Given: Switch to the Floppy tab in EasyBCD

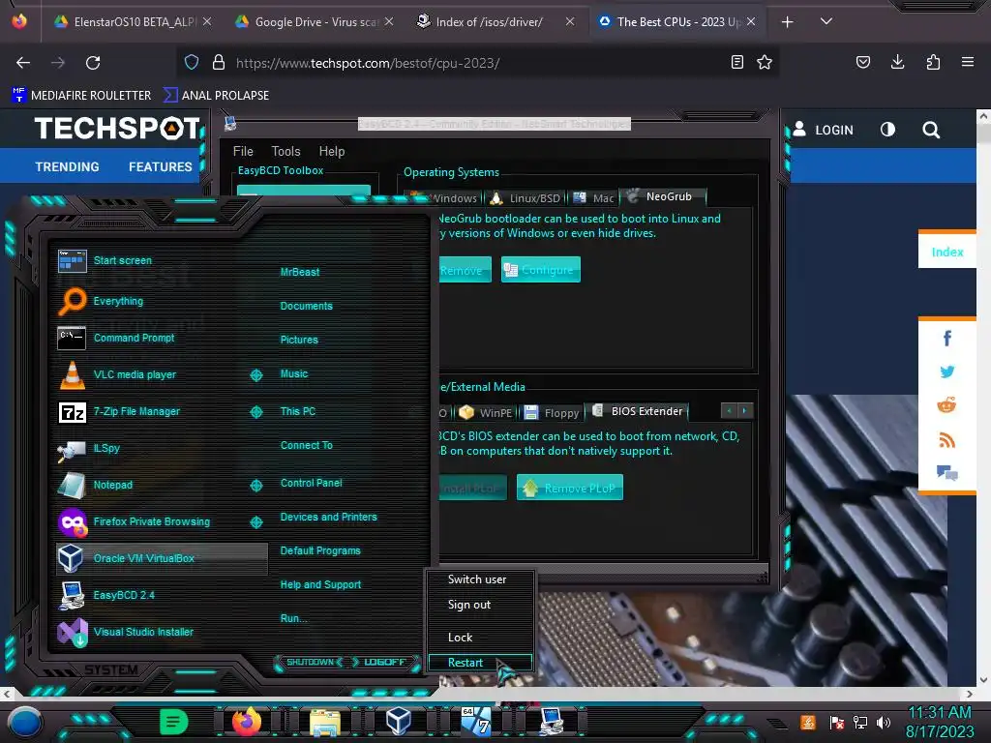Looking at the screenshot, I should pos(552,412).
